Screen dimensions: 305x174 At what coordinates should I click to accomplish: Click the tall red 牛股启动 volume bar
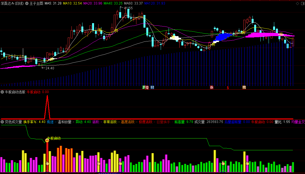click(x=47, y=157)
